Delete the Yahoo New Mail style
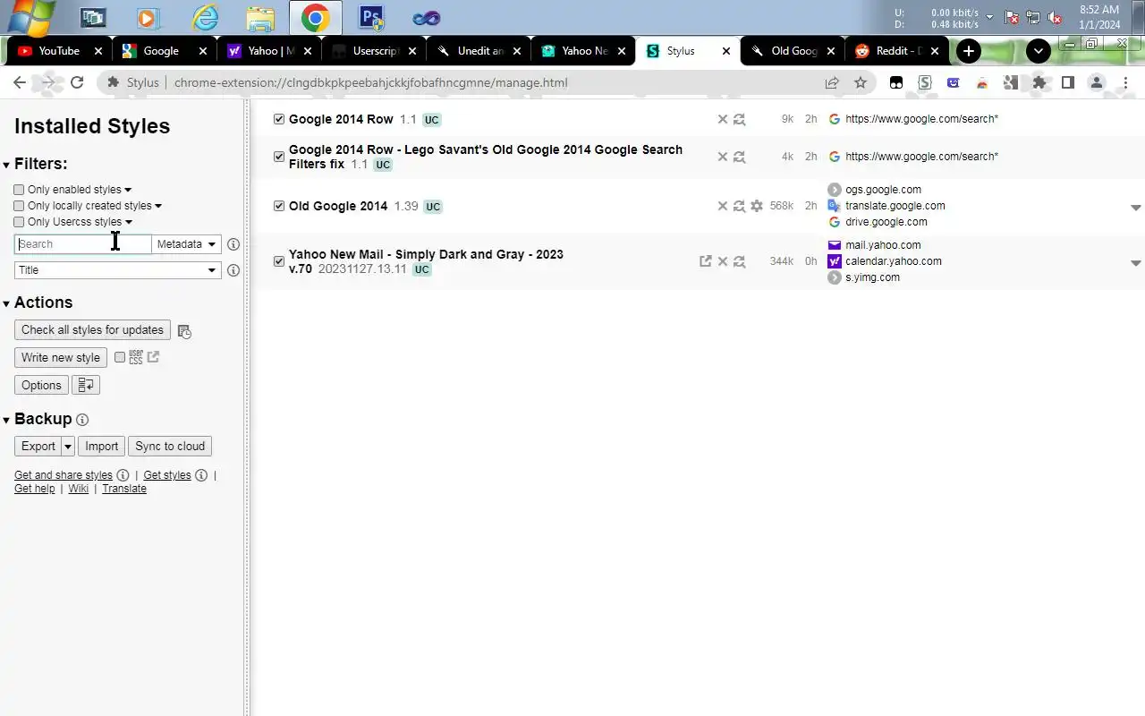Image resolution: width=1145 pixels, height=716 pixels. tap(723, 261)
